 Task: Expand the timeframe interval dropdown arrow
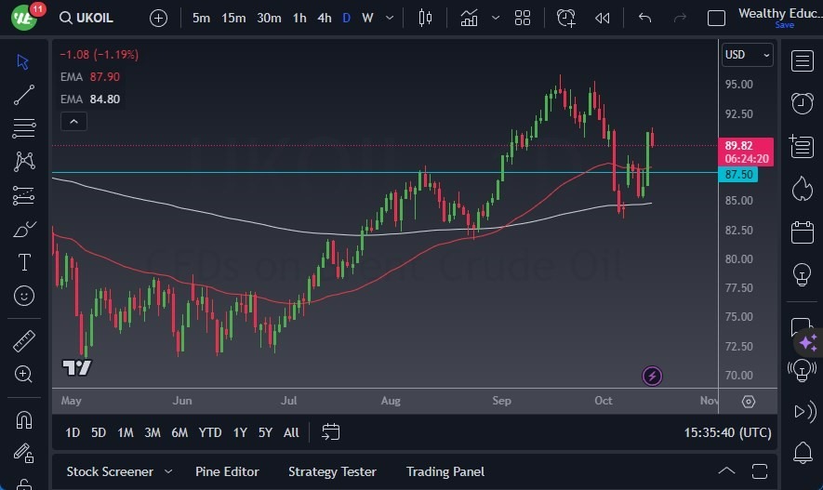tap(389, 18)
